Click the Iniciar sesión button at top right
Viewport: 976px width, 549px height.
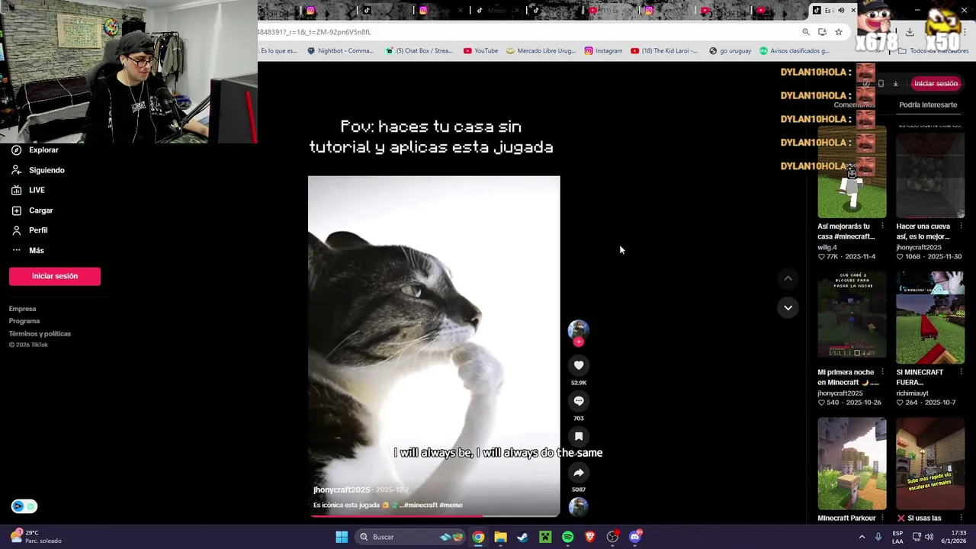coord(936,84)
